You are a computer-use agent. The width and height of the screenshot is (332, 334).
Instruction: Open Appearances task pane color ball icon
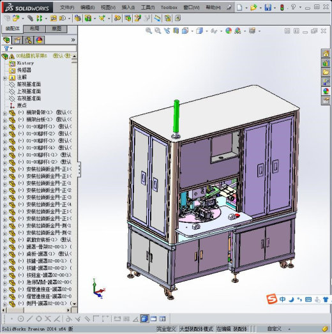(x=326, y=91)
